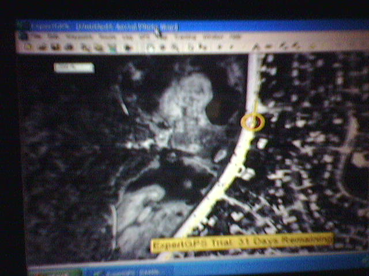Open the GPS menu
This screenshot has width=369, height=276.
click(145, 36)
